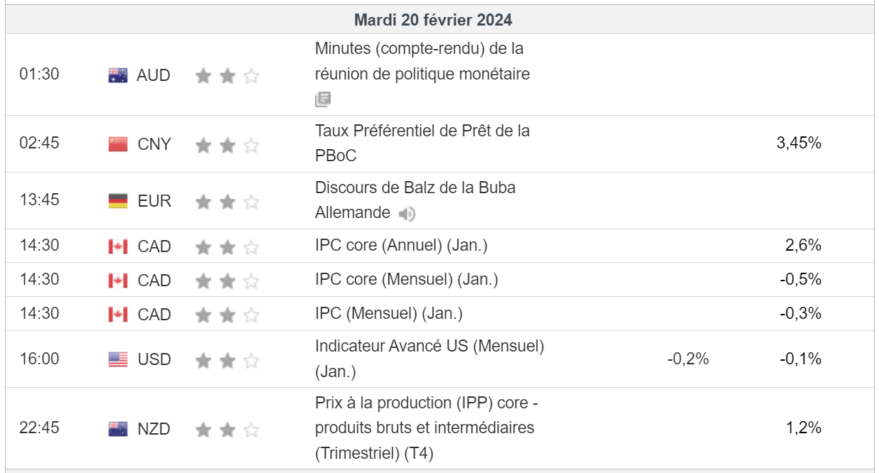Screen dimensions: 879x473
Task: Click the importance stars in the AUD row
Action: (x=228, y=76)
